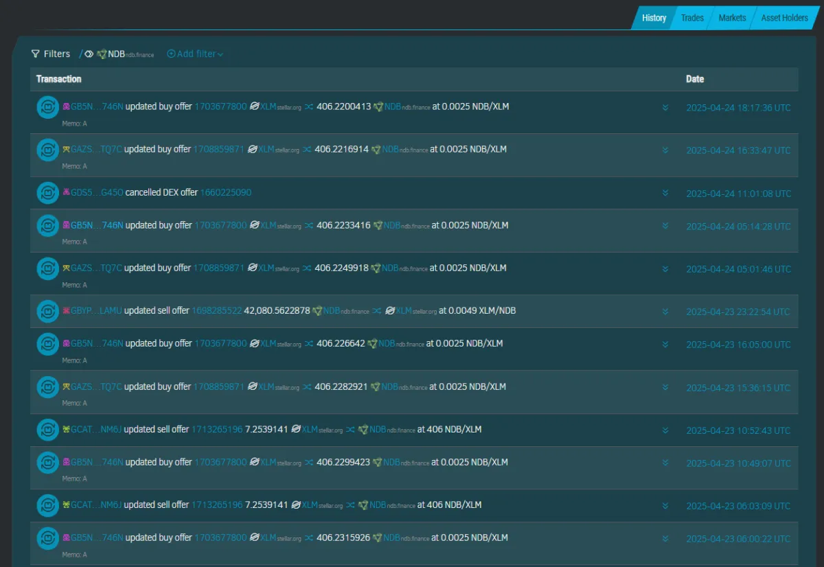
Task: Open timestamp 2025-04-23 23:22:54 UTC
Action: click(738, 312)
